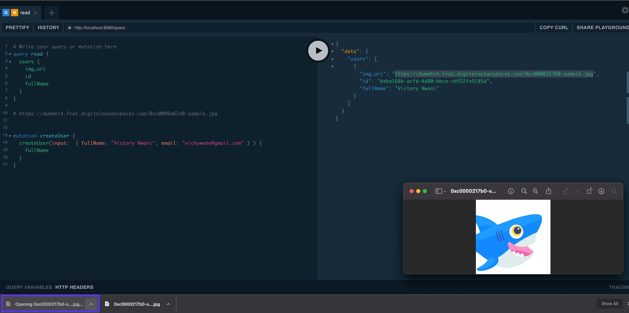
Task: Show image info in Preview window
Action: (511, 191)
